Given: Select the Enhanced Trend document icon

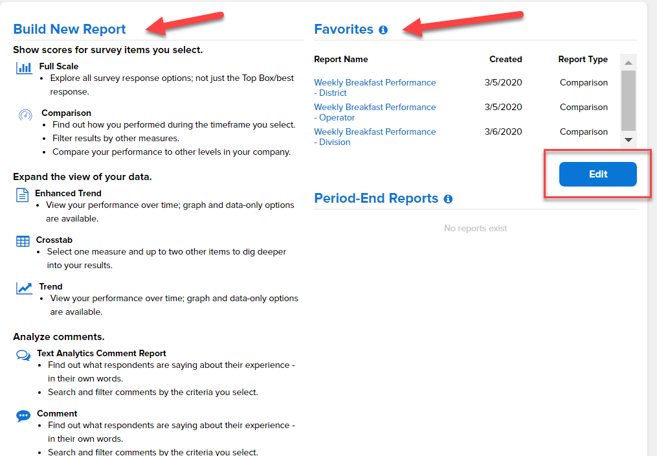Looking at the screenshot, I should click(23, 195).
